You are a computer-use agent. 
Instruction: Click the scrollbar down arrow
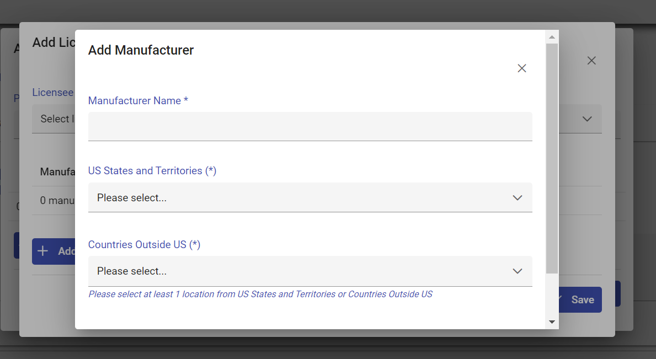click(x=552, y=322)
